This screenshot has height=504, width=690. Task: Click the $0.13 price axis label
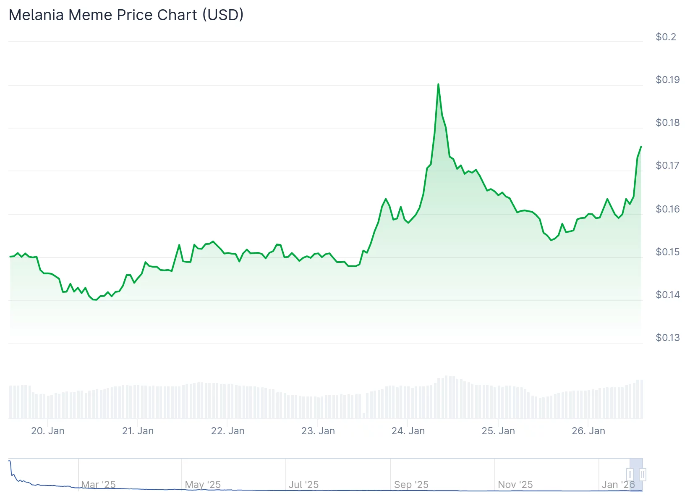tap(667, 338)
